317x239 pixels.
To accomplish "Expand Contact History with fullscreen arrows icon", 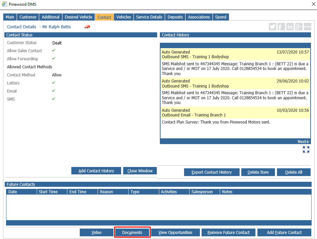I will click(306, 149).
